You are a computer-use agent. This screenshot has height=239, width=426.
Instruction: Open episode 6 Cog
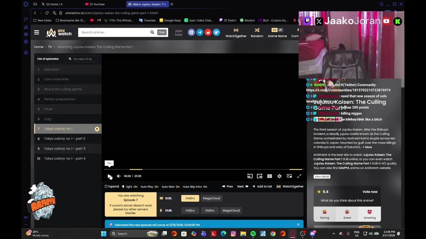coord(68,119)
